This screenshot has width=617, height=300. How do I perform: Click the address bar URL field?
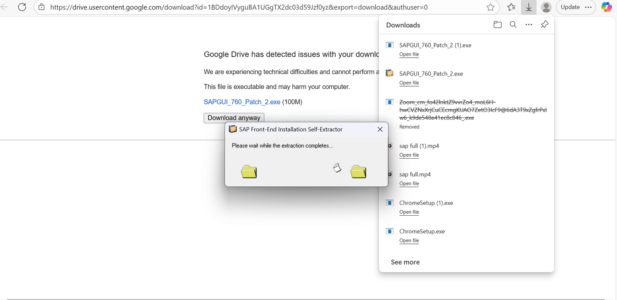pyautogui.click(x=239, y=7)
